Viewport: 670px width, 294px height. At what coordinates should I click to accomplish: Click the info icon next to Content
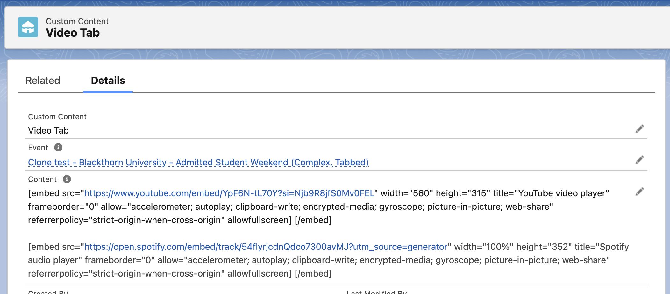[67, 179]
